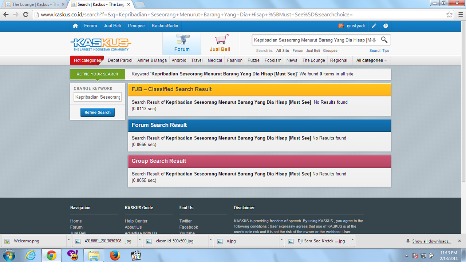
Task: Open Dji-Sam-Soe-Kretek download options arrow
Action: (x=352, y=241)
